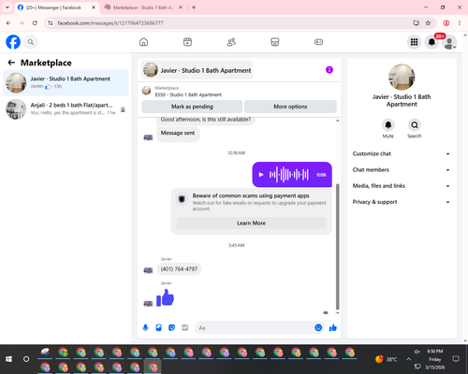The width and height of the screenshot is (468, 374).
Task: Click the profile picture in right info panel
Action: tap(402, 77)
